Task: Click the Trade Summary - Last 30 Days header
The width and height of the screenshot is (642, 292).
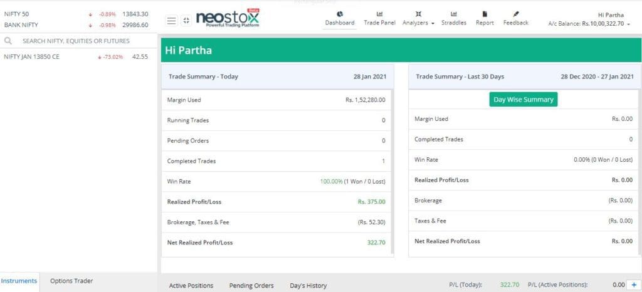Action: point(460,76)
